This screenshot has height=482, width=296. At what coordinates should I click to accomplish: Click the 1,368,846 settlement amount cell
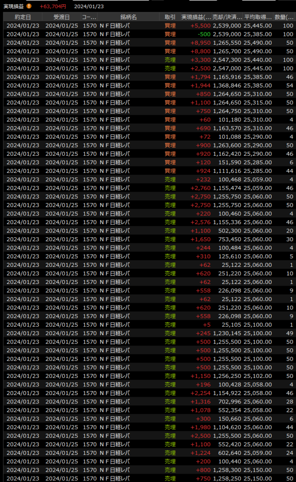(226, 85)
